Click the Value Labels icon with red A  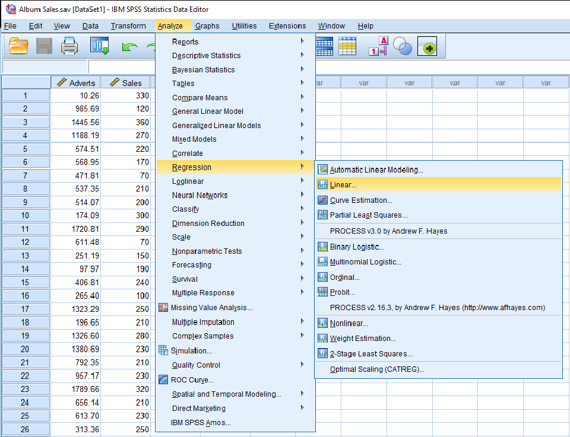379,46
